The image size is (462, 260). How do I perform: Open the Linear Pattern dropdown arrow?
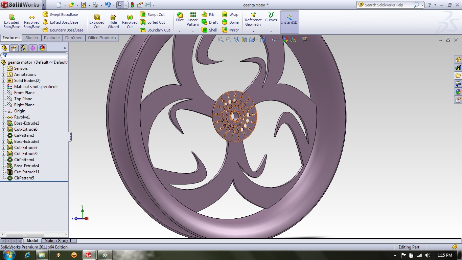pyautogui.click(x=193, y=31)
